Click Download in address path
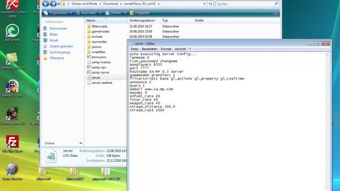This screenshot has width=340, height=191. click(x=110, y=4)
